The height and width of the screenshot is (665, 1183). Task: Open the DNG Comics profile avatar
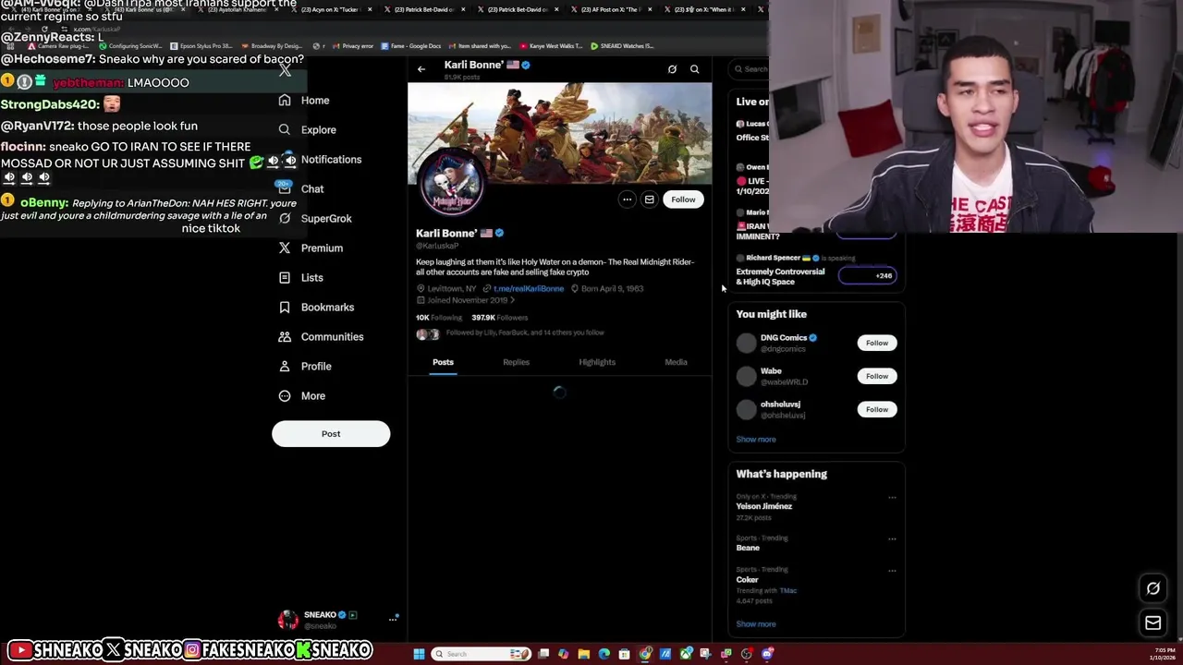tap(747, 343)
